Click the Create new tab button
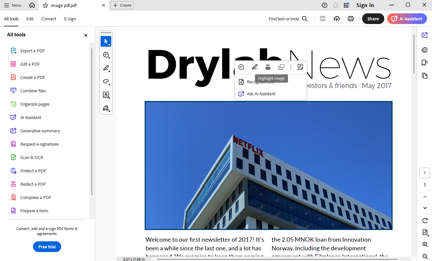 122,5
